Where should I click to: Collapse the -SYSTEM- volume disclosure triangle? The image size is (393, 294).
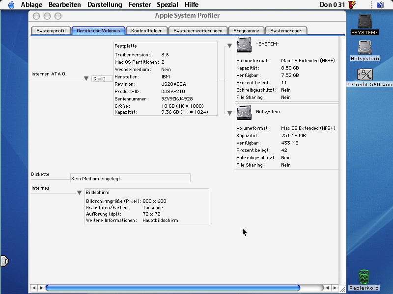click(x=229, y=46)
